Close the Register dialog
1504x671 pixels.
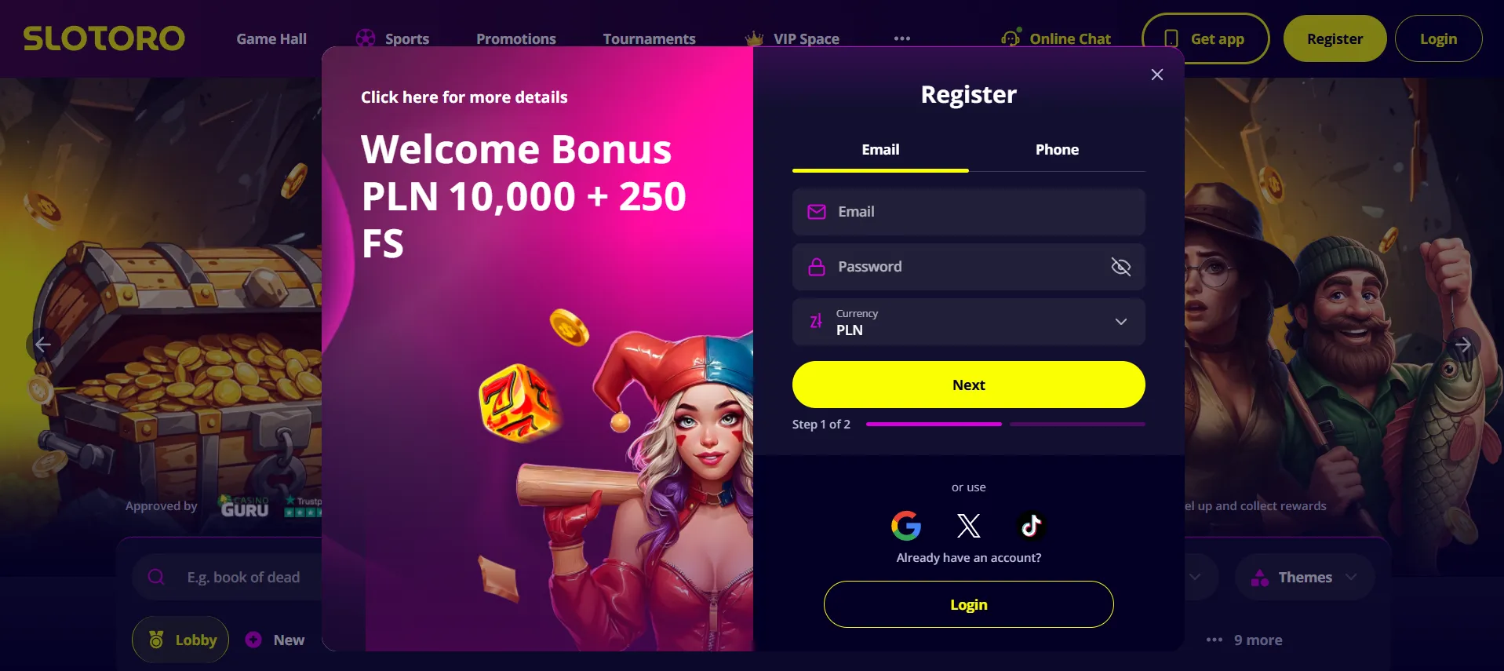tap(1157, 75)
